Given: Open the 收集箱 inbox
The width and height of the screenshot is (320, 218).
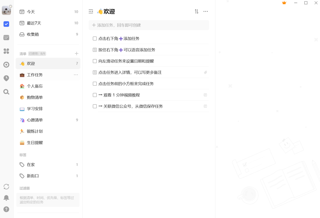Looking at the screenshot, I should 33,34.
